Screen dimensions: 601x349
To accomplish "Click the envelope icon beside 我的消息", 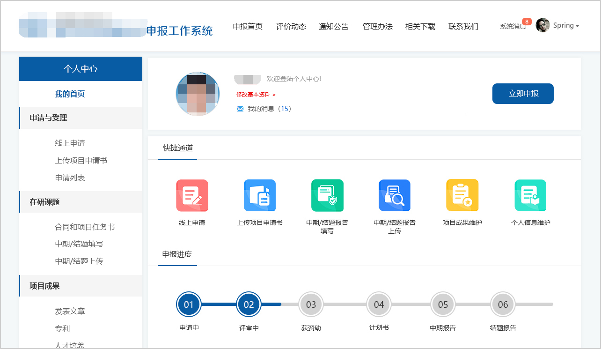I will pos(240,108).
